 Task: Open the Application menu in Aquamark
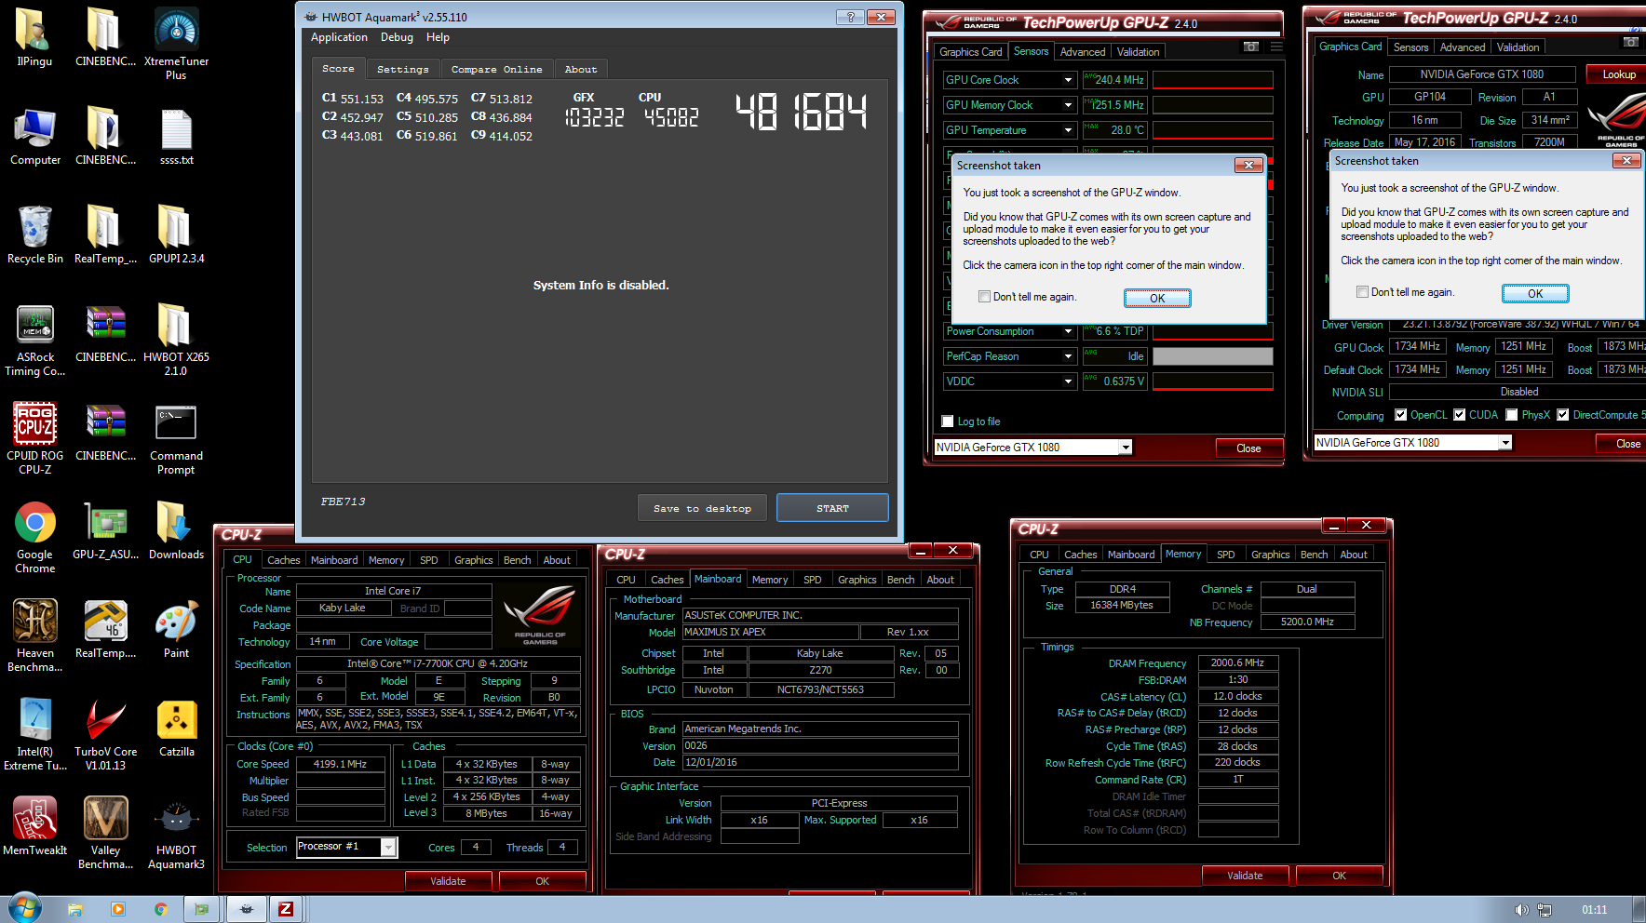coord(339,37)
